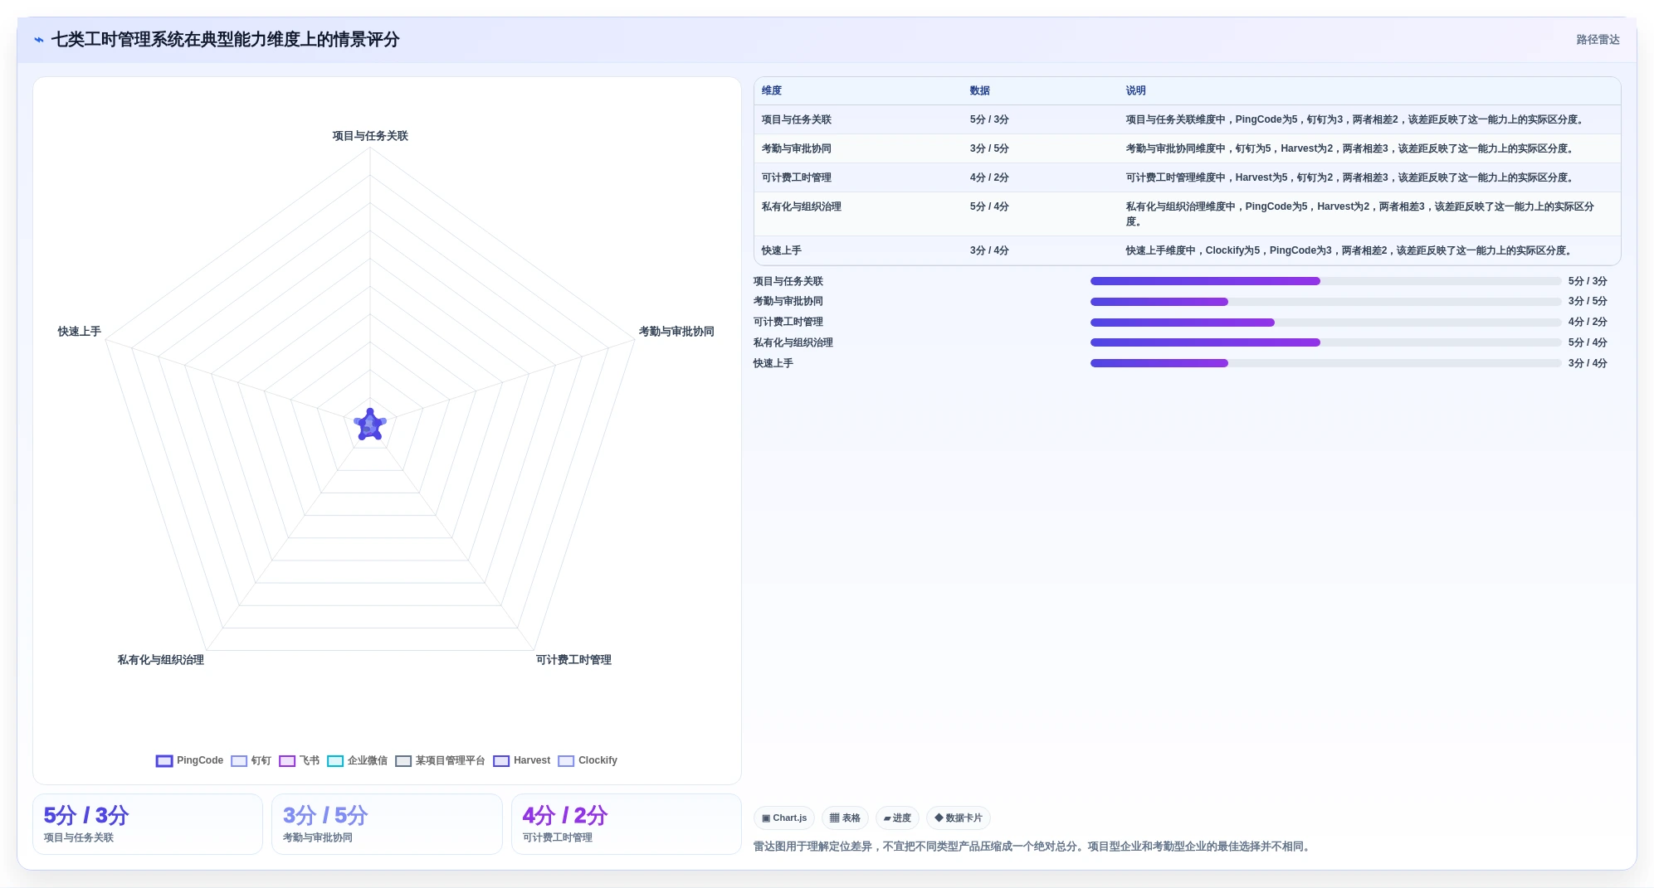Click the 说明 column header
The height and width of the screenshot is (888, 1654).
coord(1135,90)
